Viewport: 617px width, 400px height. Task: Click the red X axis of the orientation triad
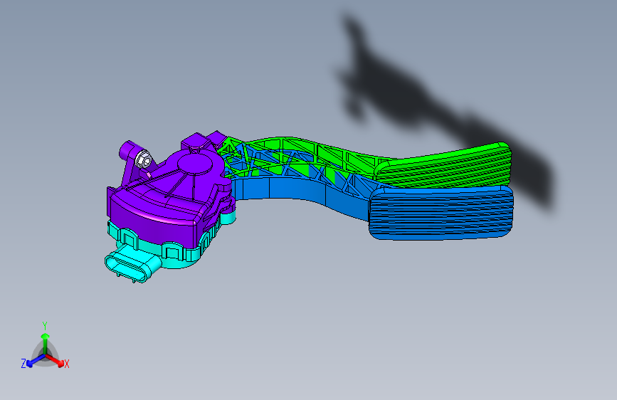point(55,360)
